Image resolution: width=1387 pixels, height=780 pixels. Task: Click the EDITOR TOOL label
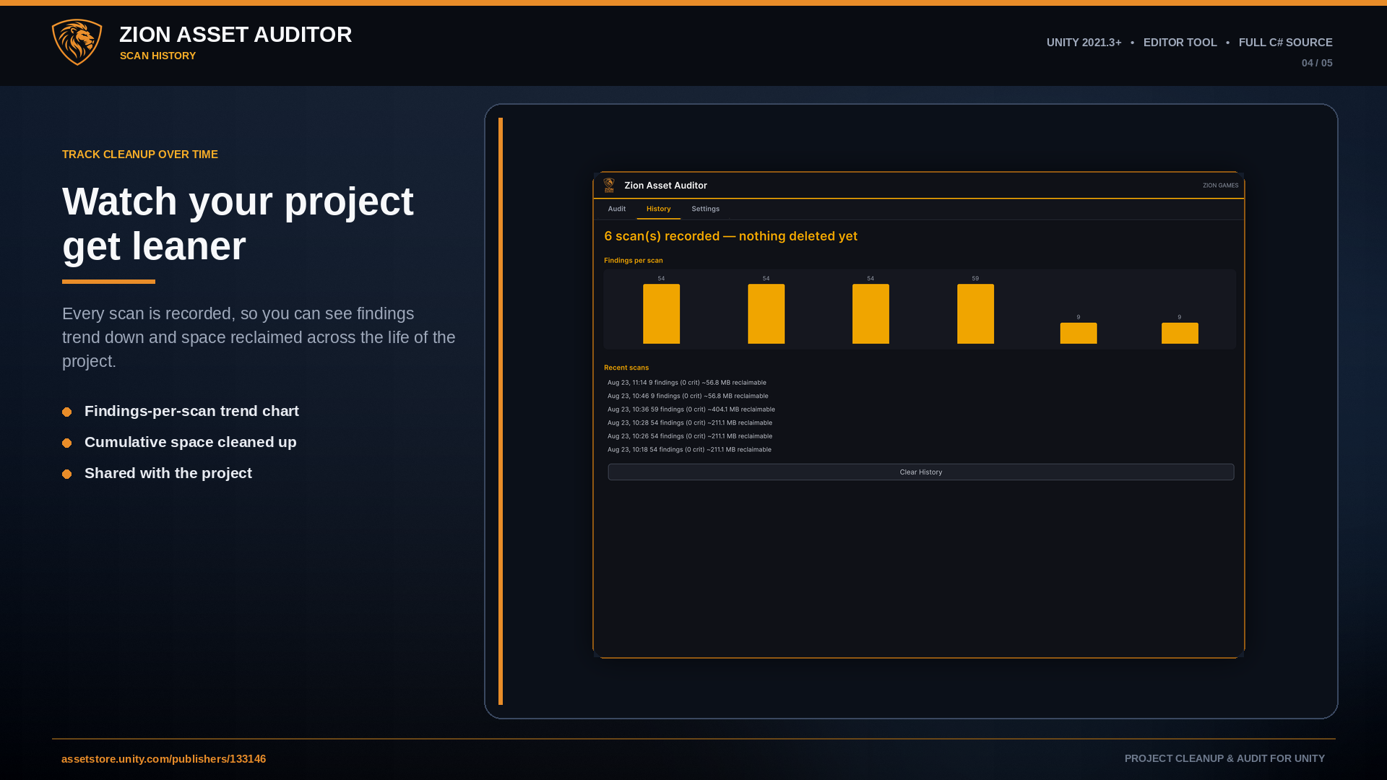[1180, 43]
